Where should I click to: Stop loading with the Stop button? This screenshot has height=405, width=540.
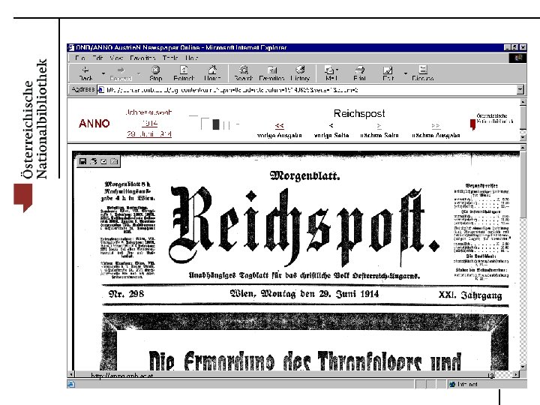click(x=156, y=73)
